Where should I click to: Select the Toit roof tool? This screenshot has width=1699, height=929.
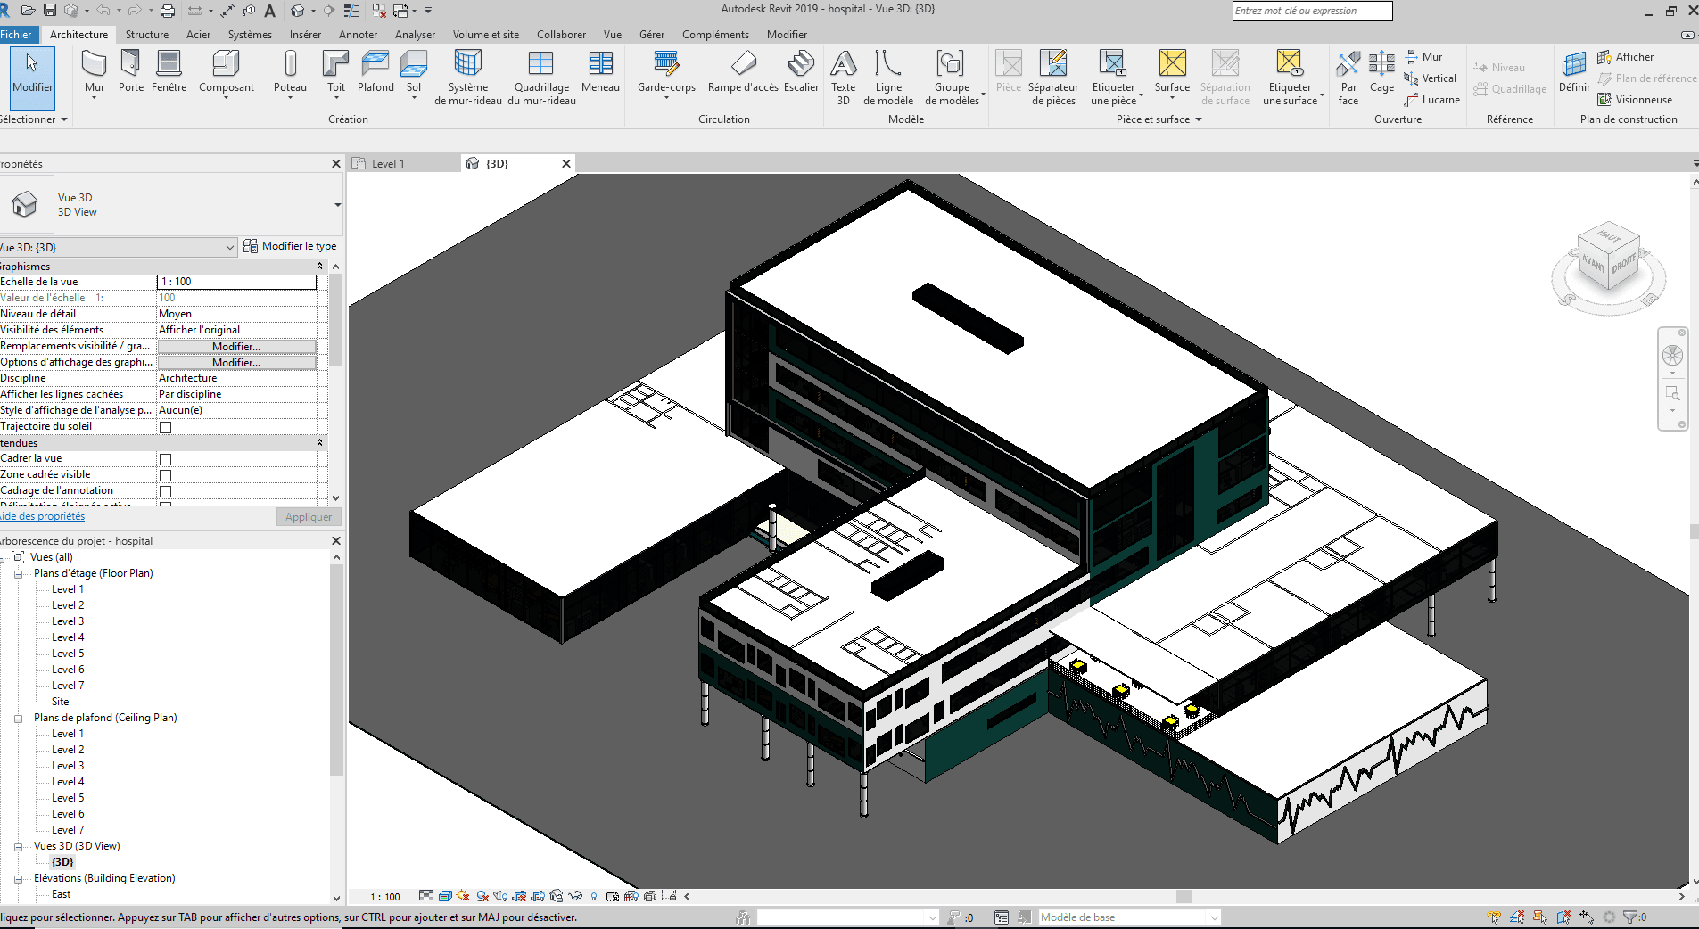(x=336, y=73)
